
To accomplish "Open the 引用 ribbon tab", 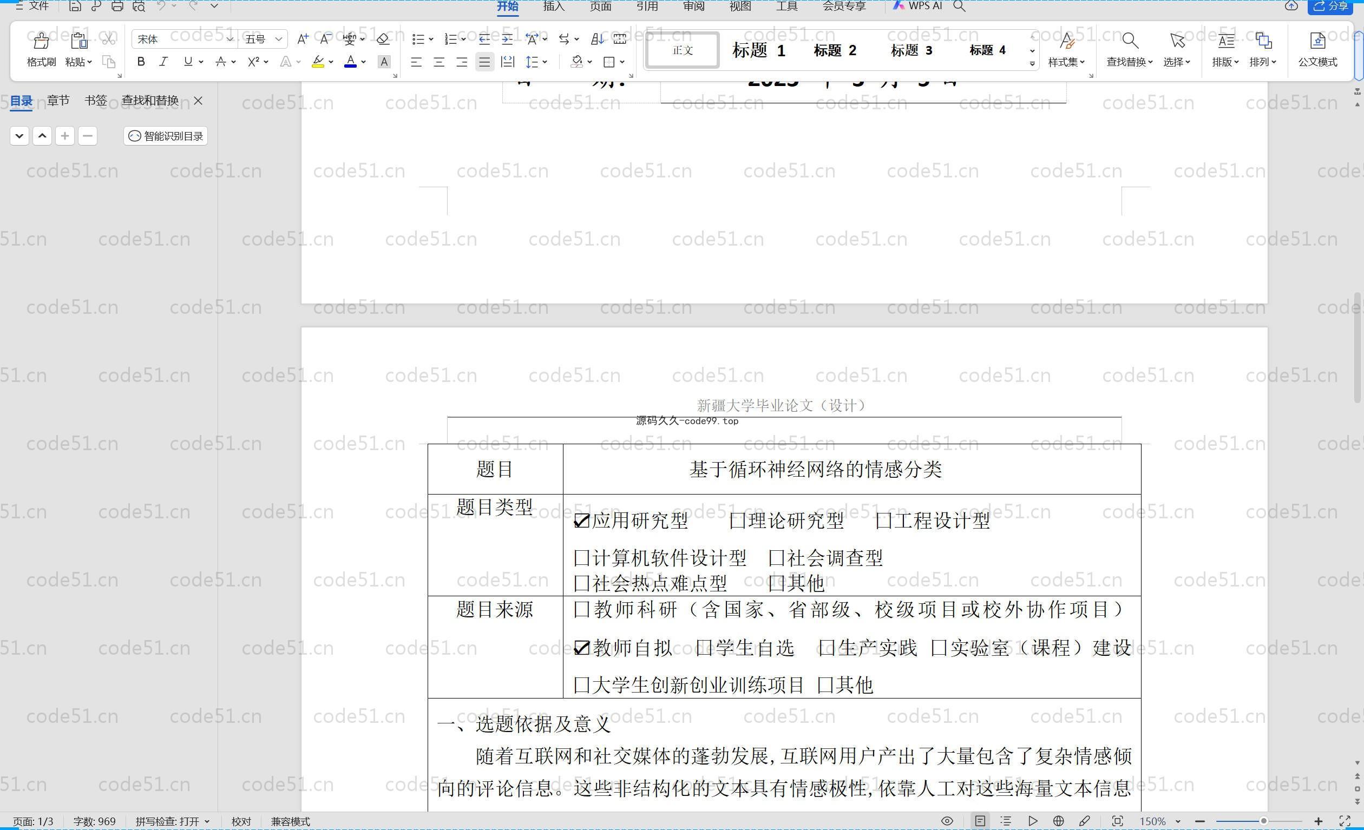I will tap(647, 6).
